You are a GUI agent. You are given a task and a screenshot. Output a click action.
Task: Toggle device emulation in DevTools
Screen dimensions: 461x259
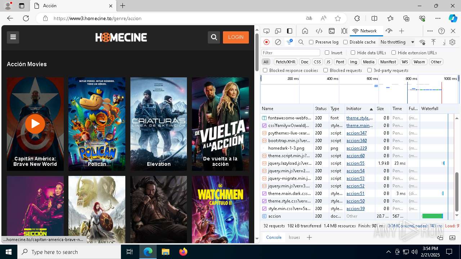tap(278, 31)
